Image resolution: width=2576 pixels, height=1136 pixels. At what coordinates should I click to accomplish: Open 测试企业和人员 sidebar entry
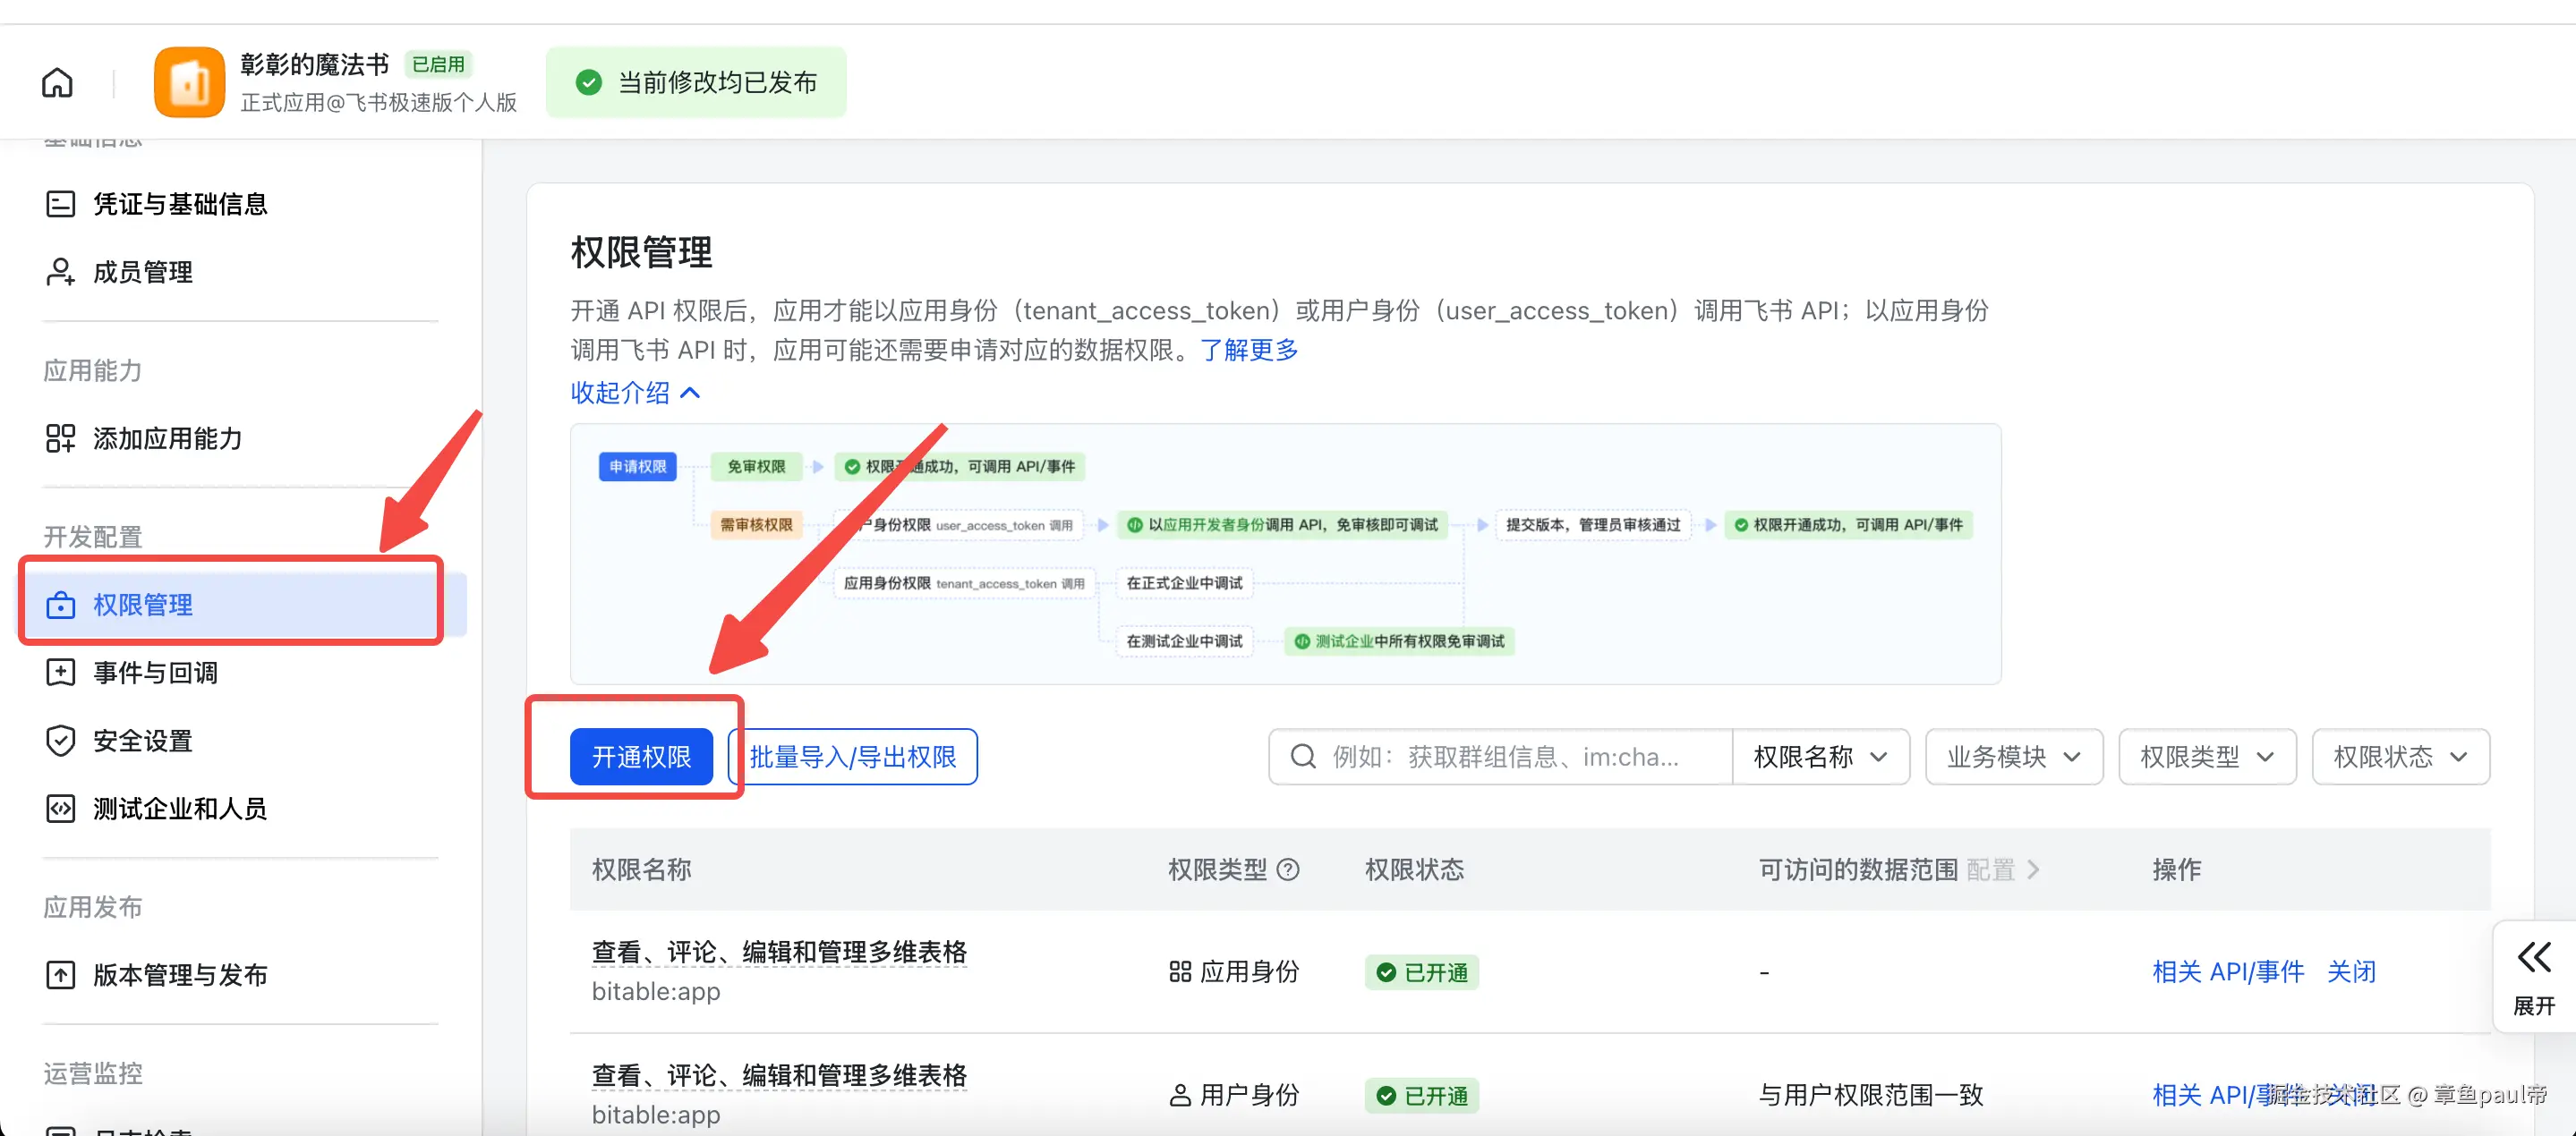[x=179, y=809]
